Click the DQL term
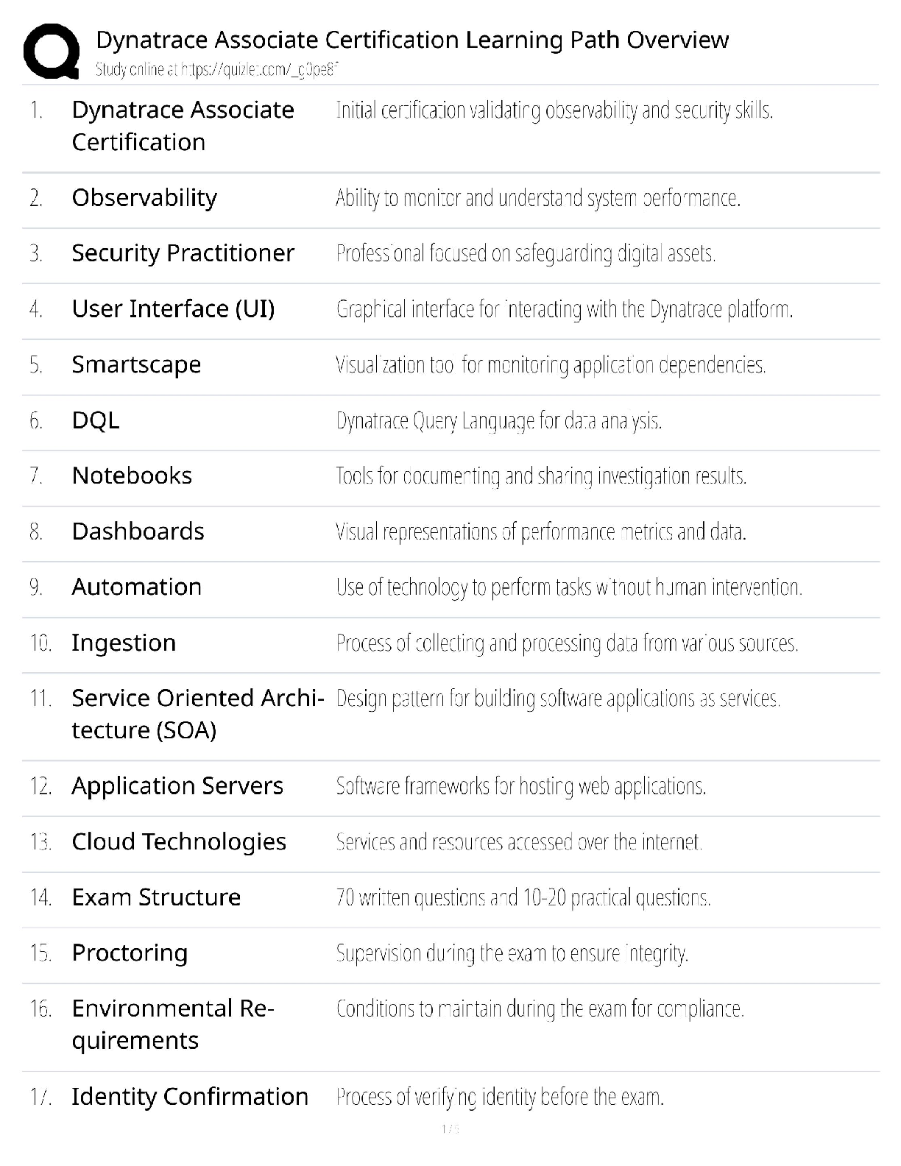 (96, 420)
